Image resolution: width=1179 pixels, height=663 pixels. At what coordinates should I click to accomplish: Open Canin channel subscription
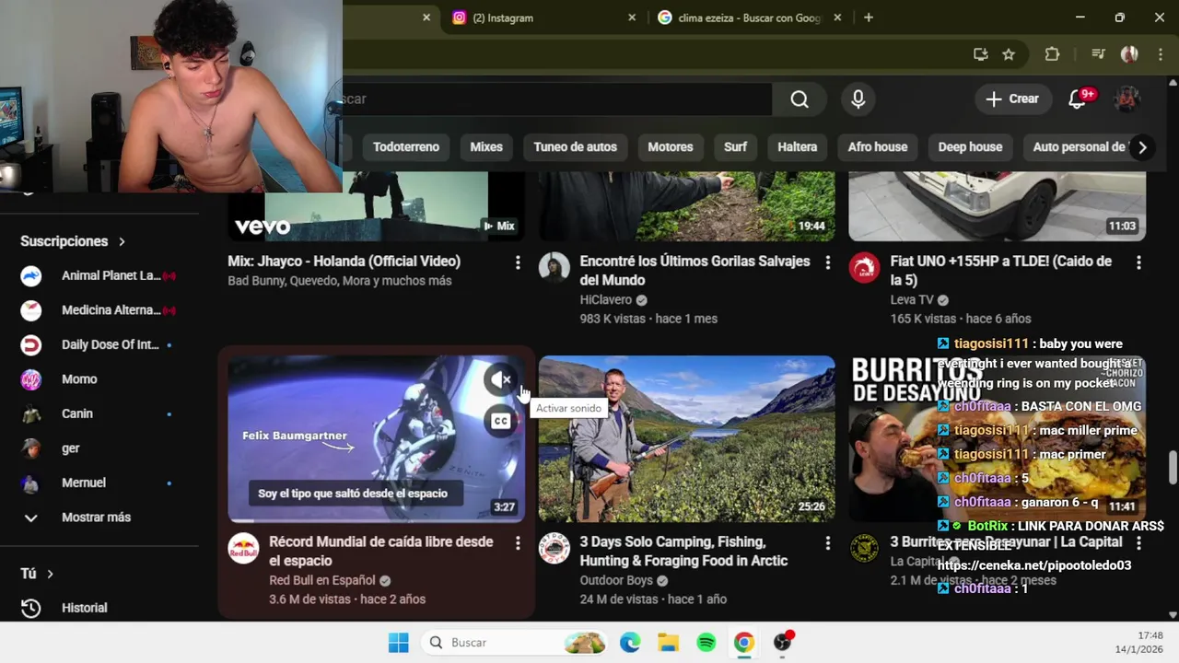point(99,413)
